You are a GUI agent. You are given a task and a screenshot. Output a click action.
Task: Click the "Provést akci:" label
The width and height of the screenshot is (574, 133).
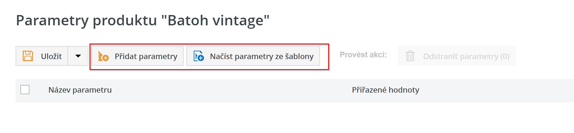363,55
